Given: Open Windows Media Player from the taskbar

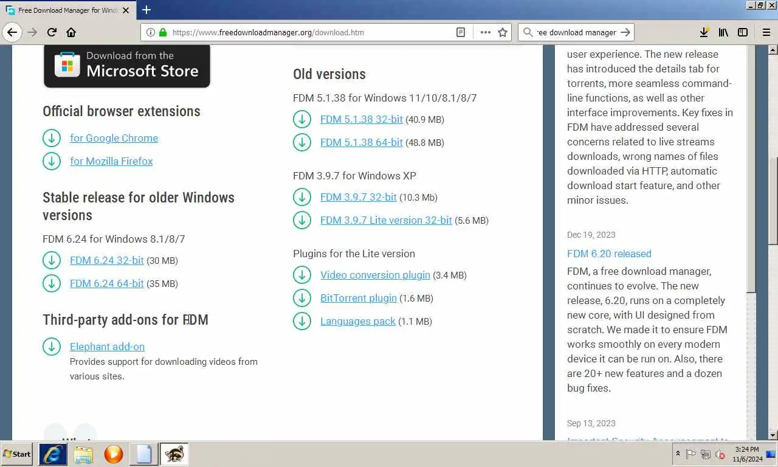Looking at the screenshot, I should click(x=114, y=454).
